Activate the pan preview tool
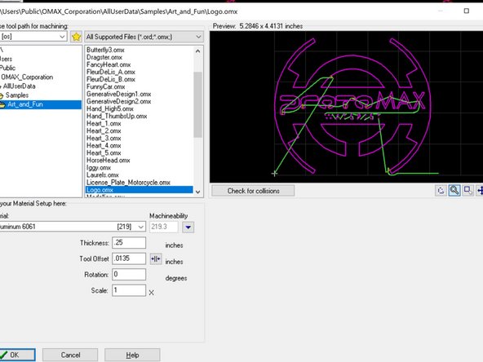This screenshot has width=483, height=362. click(480, 191)
